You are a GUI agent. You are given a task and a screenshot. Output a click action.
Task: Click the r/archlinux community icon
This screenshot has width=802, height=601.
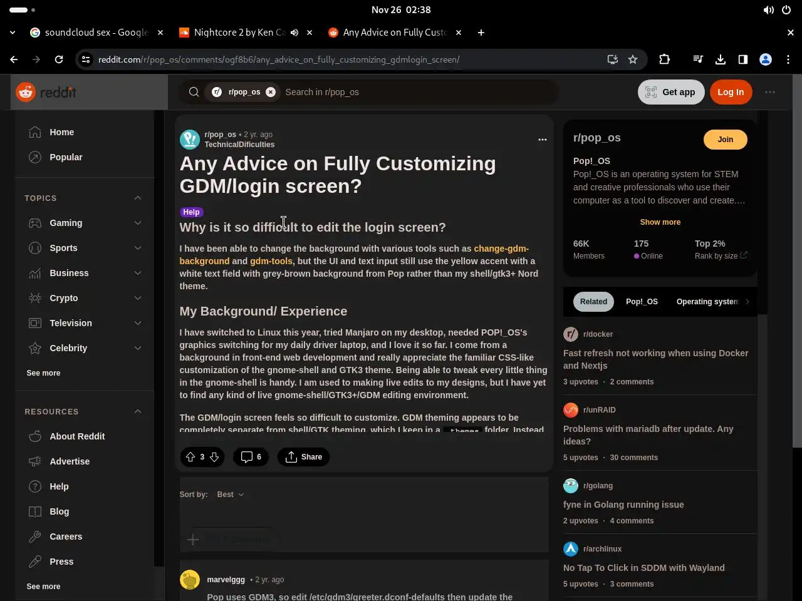point(571,549)
